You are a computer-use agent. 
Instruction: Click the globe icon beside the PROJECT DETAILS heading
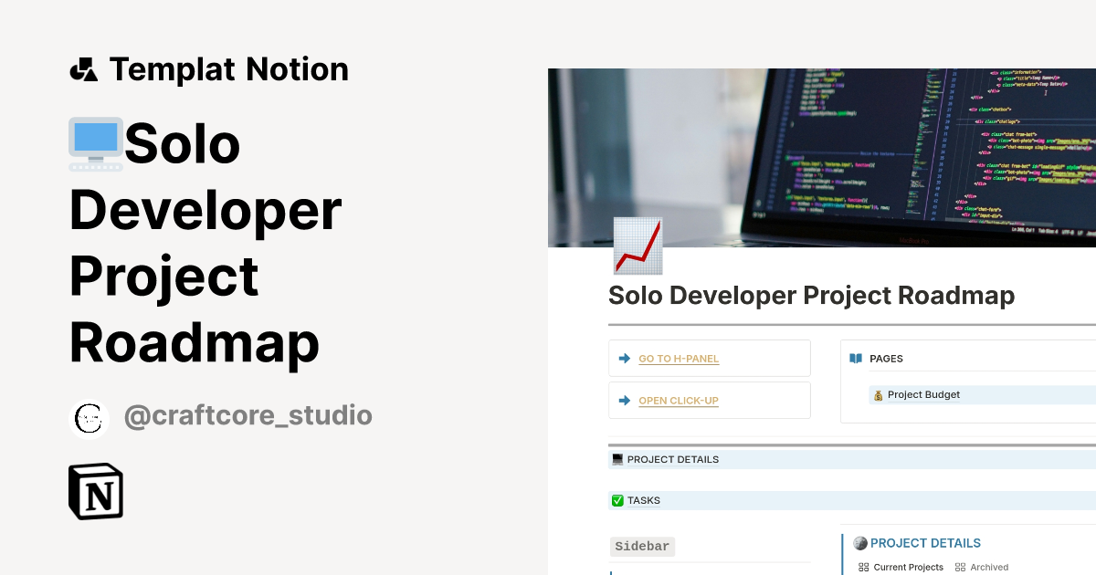pyautogui.click(x=859, y=542)
